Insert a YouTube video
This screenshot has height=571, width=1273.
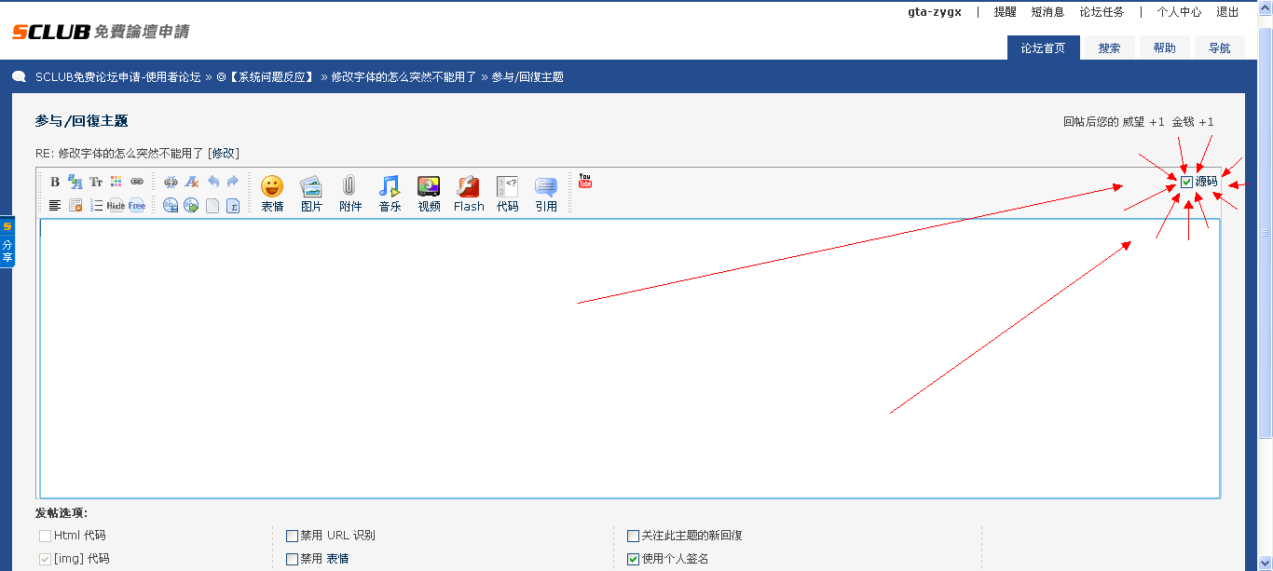(x=585, y=181)
